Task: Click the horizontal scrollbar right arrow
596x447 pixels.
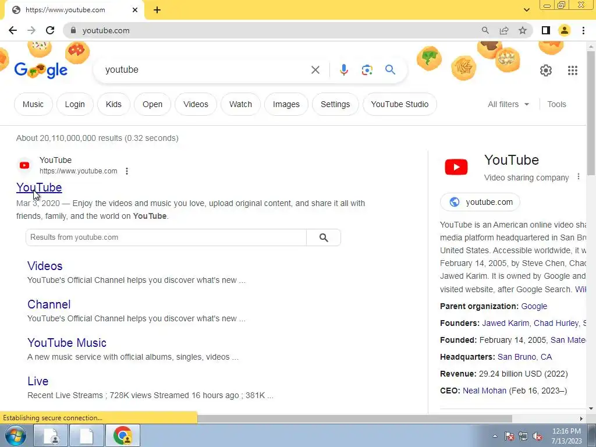Action: pyautogui.click(x=581, y=418)
